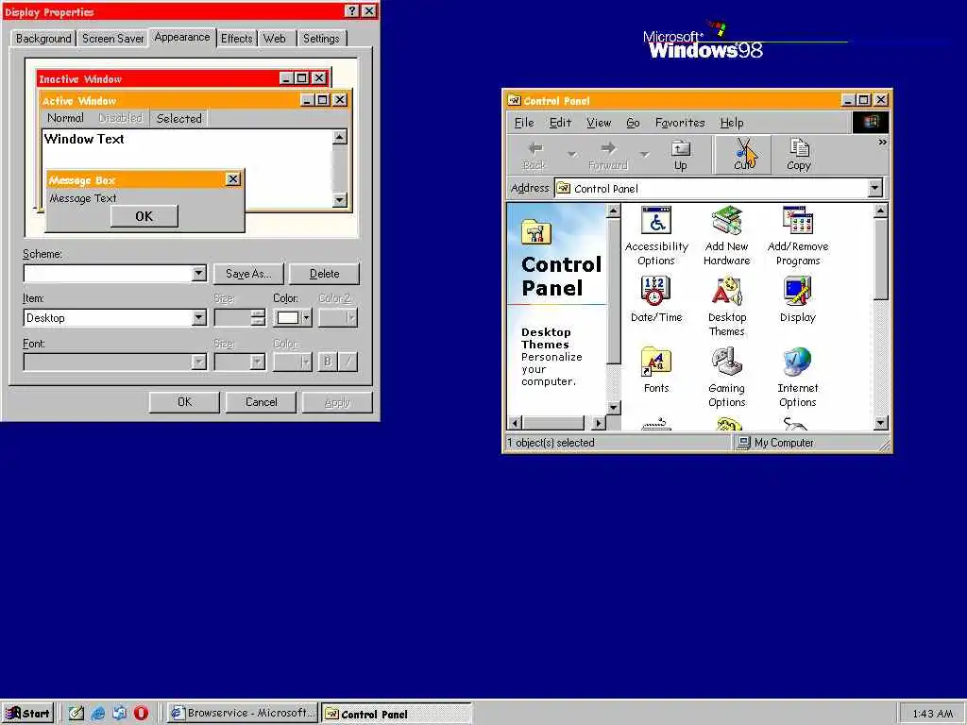The height and width of the screenshot is (725, 967).
Task: Click OK in Display Properties
Action: (x=184, y=402)
